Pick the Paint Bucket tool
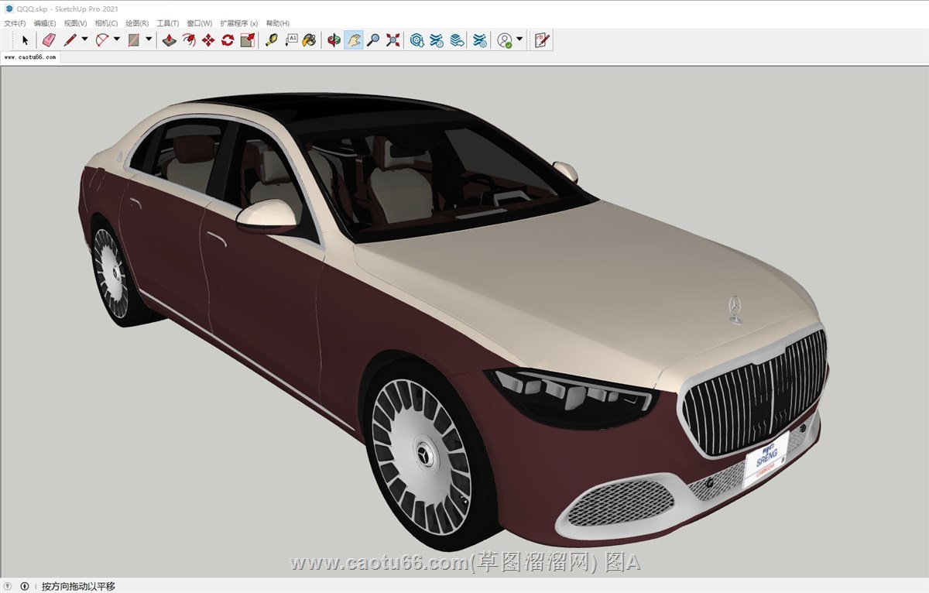929x593 pixels. pyautogui.click(x=309, y=40)
